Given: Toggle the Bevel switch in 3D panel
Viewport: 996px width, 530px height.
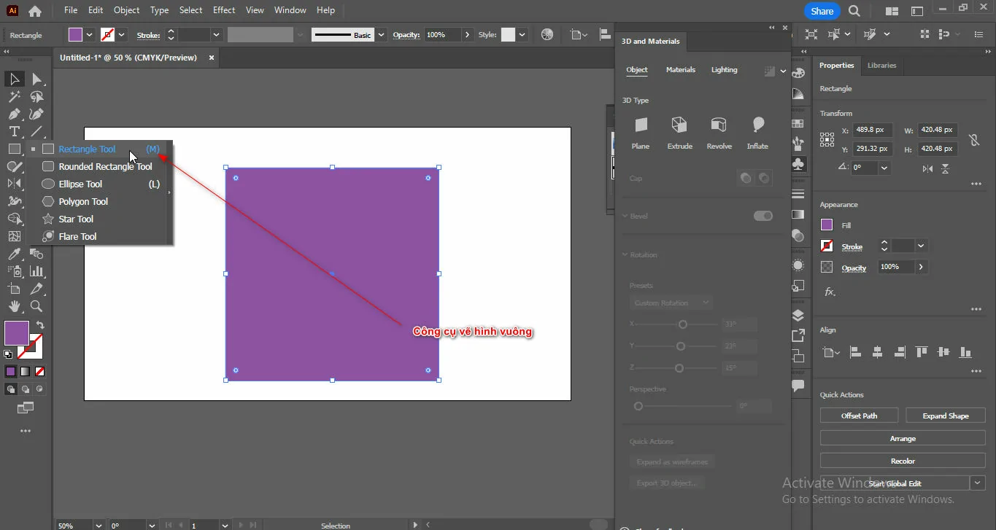Looking at the screenshot, I should click(x=763, y=216).
